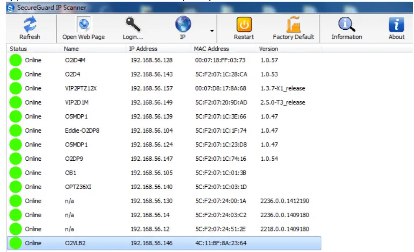The width and height of the screenshot is (414, 252).
Task: Select the device named OPTZ36XI
Action: coord(78,187)
